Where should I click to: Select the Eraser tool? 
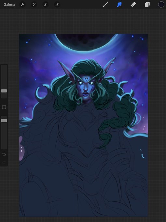(x=133, y=5)
